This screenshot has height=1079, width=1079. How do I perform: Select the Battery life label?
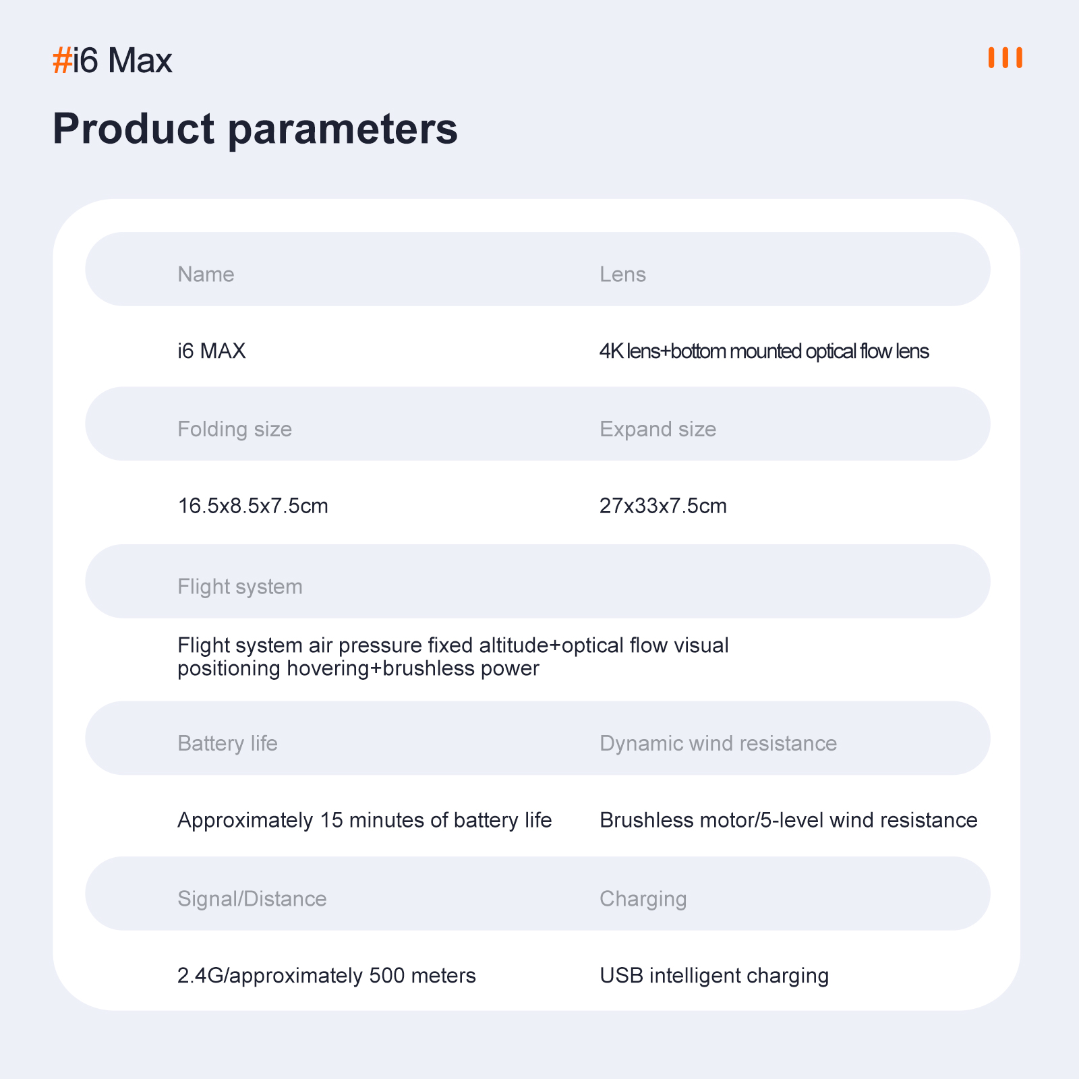tap(227, 743)
